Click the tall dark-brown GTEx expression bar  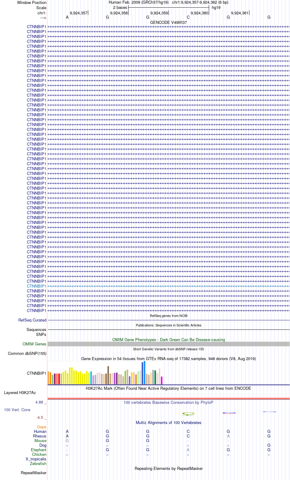[108, 375]
